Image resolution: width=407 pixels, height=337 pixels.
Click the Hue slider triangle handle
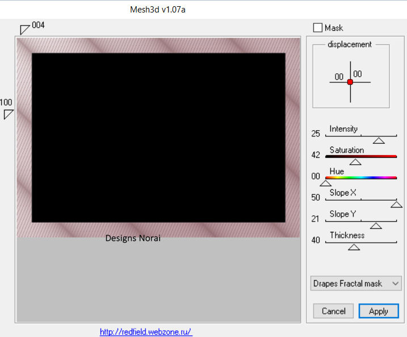[325, 184]
